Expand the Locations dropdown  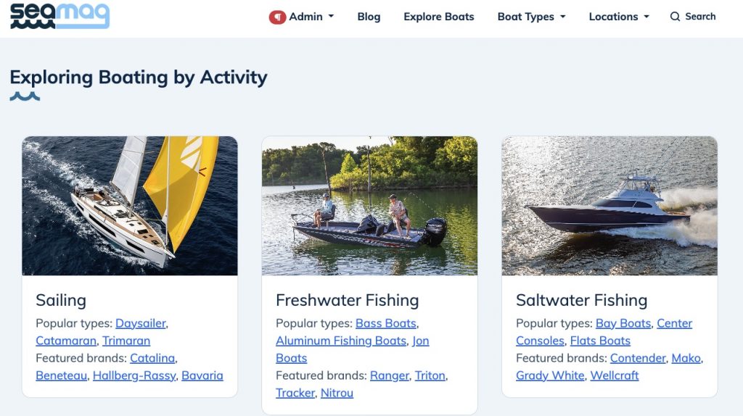tap(619, 17)
